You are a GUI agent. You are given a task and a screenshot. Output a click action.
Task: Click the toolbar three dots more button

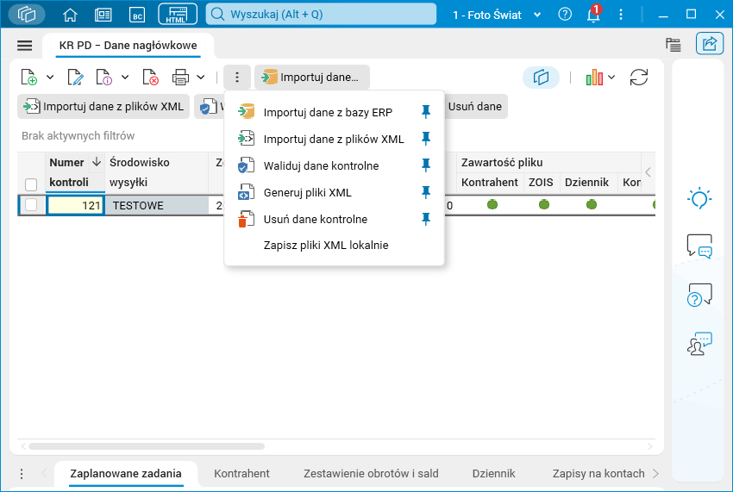click(237, 77)
